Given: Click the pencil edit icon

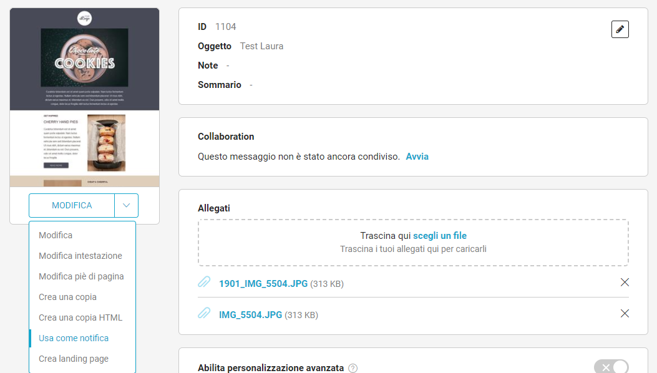Looking at the screenshot, I should (x=620, y=29).
